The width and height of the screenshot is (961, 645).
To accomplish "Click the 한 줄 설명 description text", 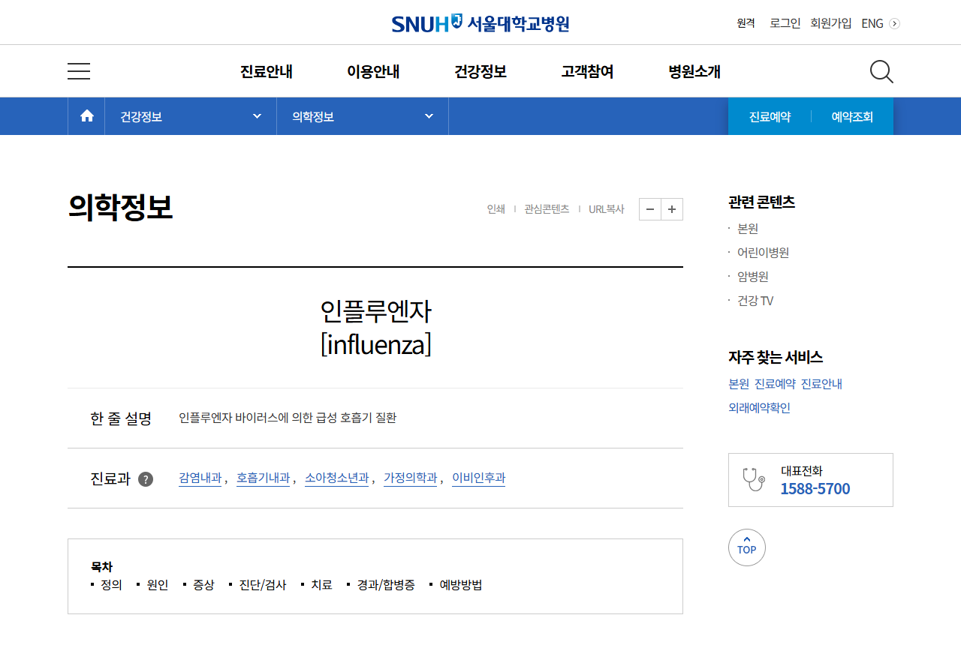I will pyautogui.click(x=288, y=418).
